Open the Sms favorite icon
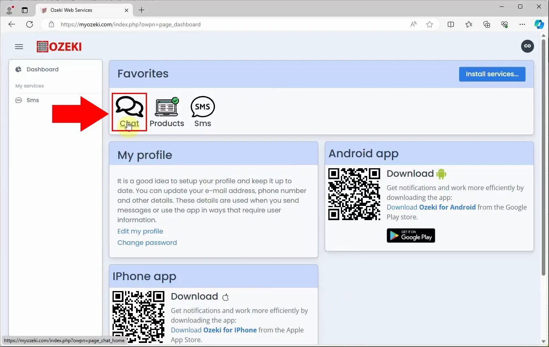Viewport: 549px width, 347px height. pyautogui.click(x=202, y=112)
